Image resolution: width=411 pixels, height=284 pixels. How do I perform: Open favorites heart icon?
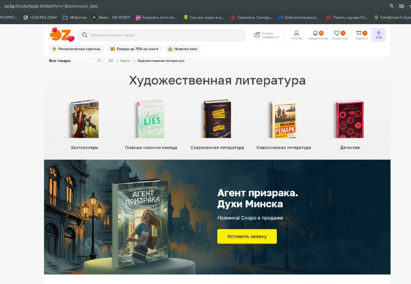coord(337,33)
